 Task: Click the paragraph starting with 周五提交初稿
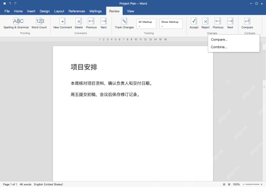click(x=105, y=95)
